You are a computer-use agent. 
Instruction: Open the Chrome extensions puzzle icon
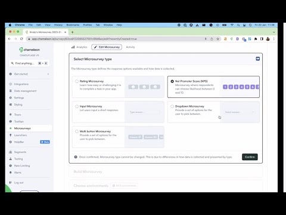click(256, 39)
